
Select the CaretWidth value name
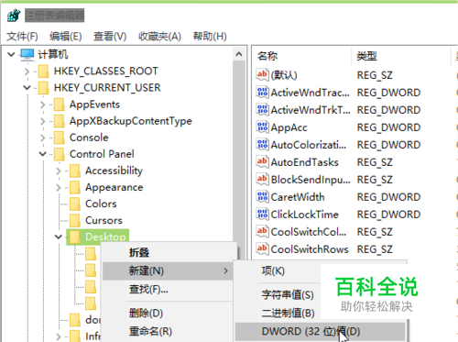tap(298, 197)
